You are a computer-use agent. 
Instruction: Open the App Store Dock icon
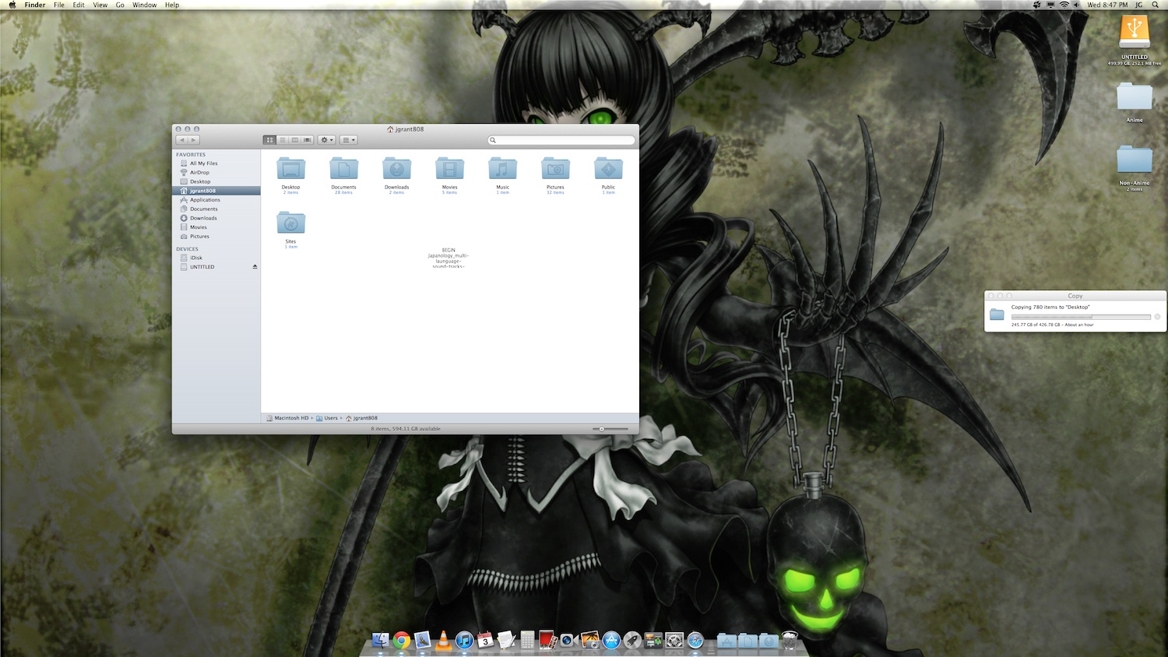tap(611, 640)
